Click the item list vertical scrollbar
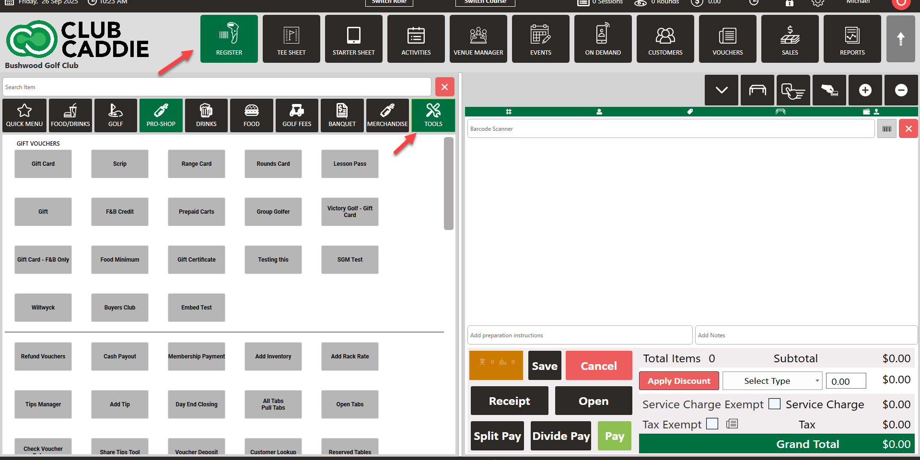 click(449, 184)
